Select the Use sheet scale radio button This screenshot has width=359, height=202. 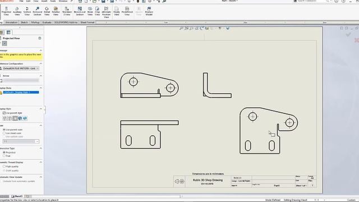4,133
